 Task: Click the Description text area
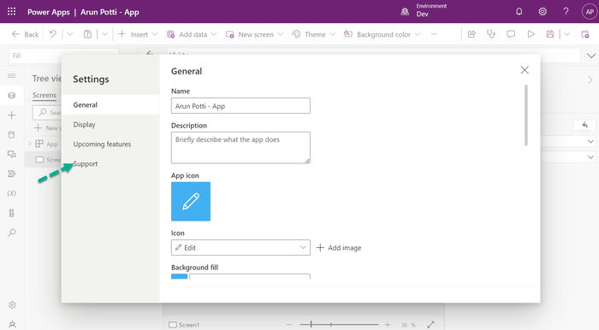pos(240,148)
